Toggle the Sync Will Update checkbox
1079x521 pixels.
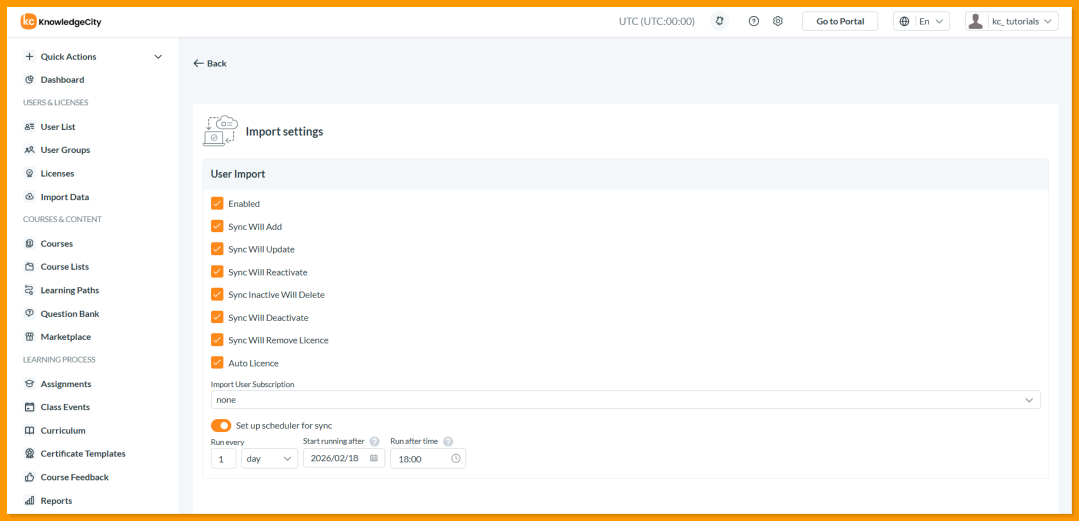pyautogui.click(x=217, y=249)
